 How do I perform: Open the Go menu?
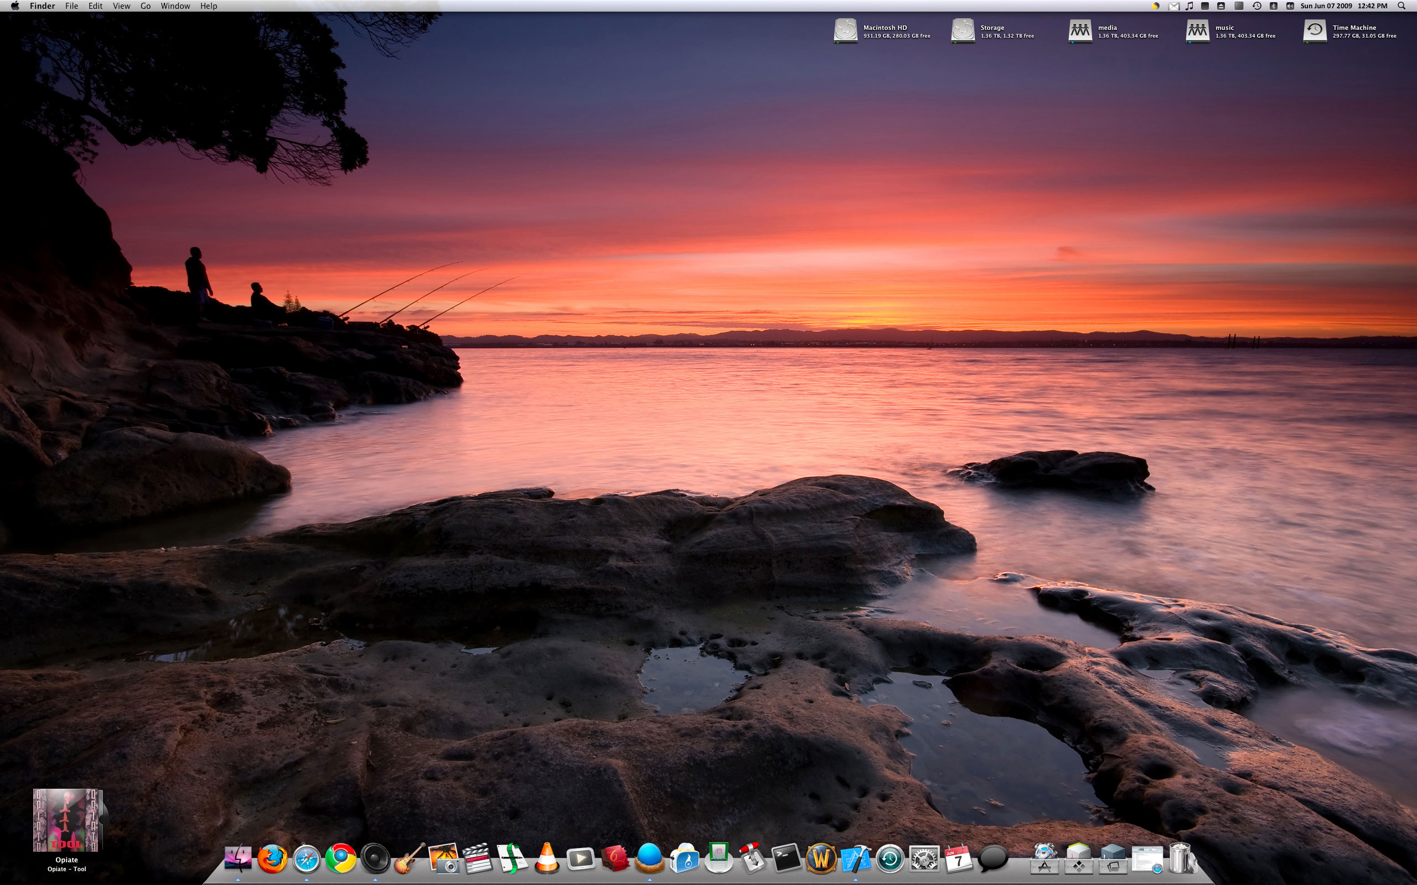pos(145,6)
